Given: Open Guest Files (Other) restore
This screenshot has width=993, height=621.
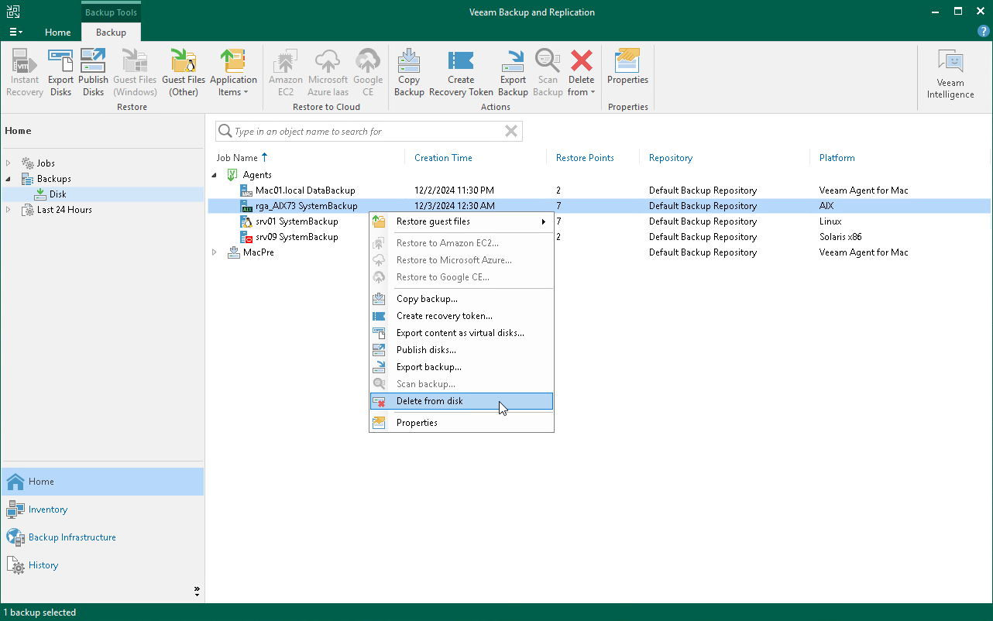Looking at the screenshot, I should [x=184, y=73].
